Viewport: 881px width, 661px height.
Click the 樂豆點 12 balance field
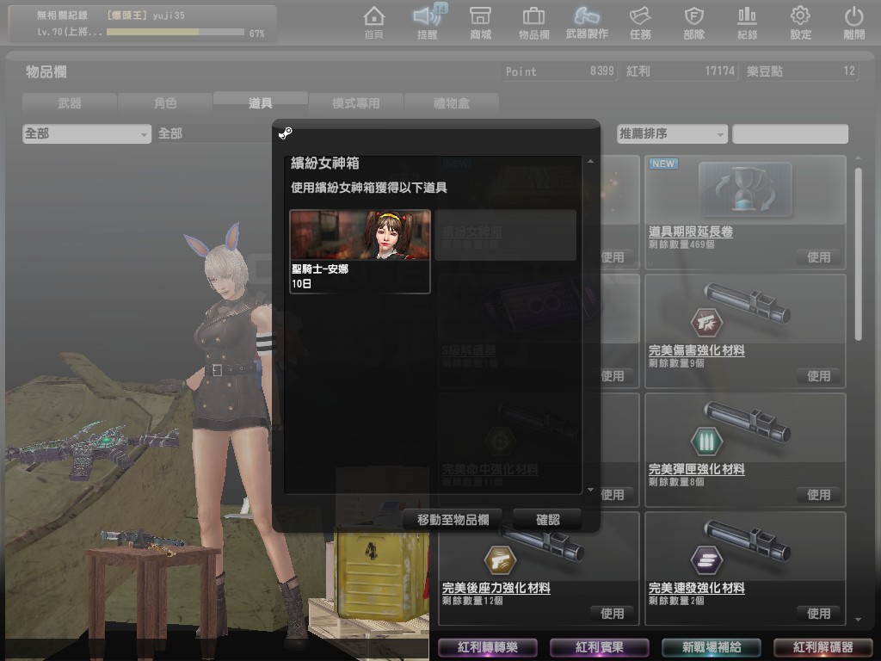pyautogui.click(x=801, y=71)
